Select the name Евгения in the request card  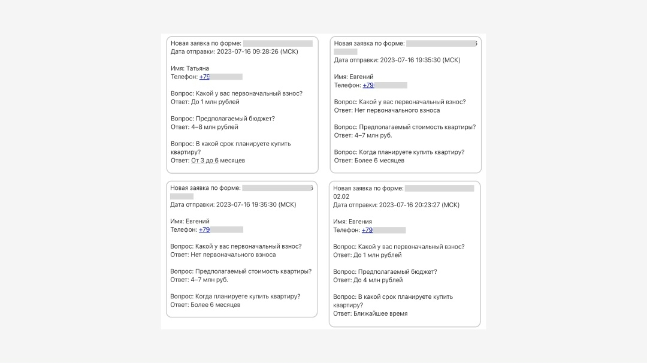coord(360,222)
